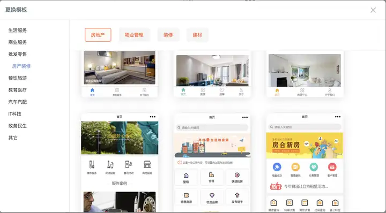Click the document icon in the bedroom template's tab bar
386x213 pixels.
(x=144, y=90)
